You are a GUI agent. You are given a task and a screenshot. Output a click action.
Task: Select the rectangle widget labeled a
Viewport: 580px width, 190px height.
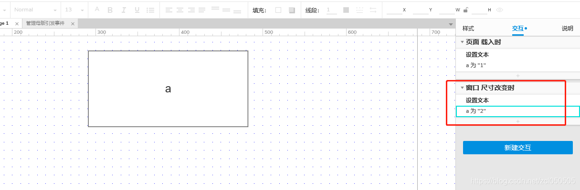point(168,89)
